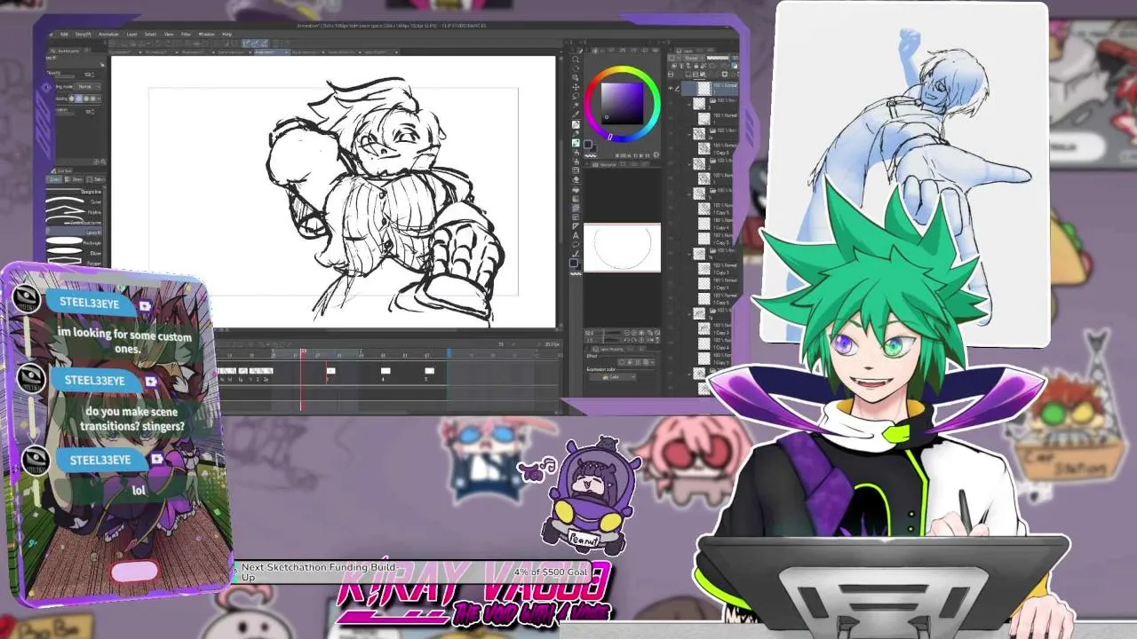Open the Expression color dropdown

[x=613, y=377]
